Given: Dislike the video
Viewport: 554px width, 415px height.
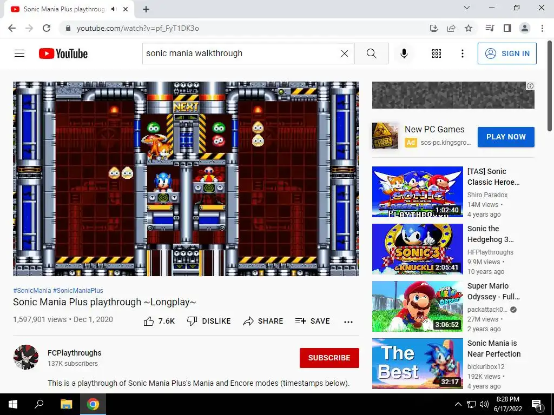Looking at the screenshot, I should click(209, 321).
